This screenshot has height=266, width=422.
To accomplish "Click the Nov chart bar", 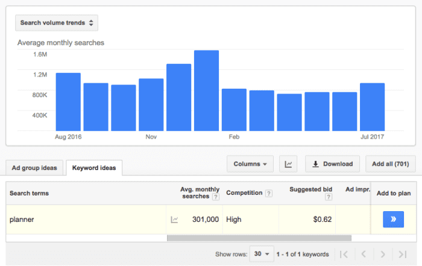I will [151, 105].
